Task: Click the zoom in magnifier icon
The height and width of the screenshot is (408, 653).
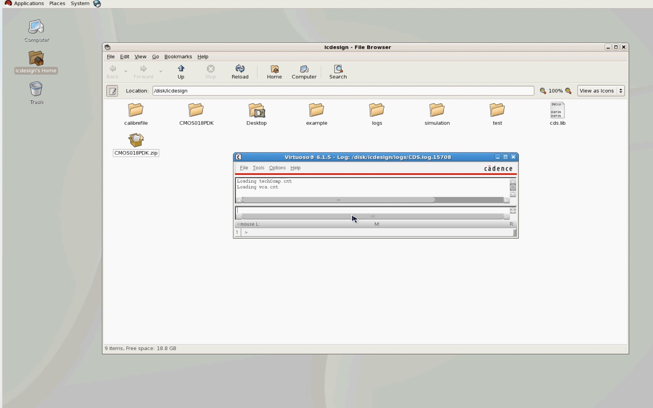Action: (x=568, y=91)
